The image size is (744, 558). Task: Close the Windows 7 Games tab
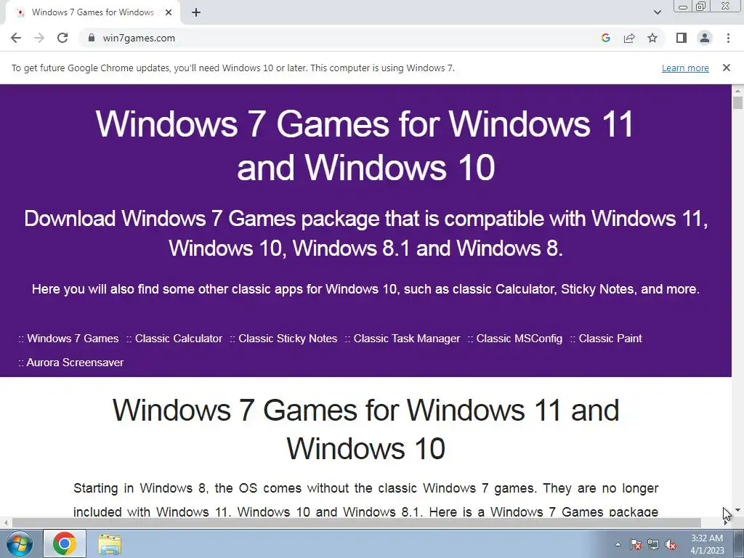pos(169,12)
